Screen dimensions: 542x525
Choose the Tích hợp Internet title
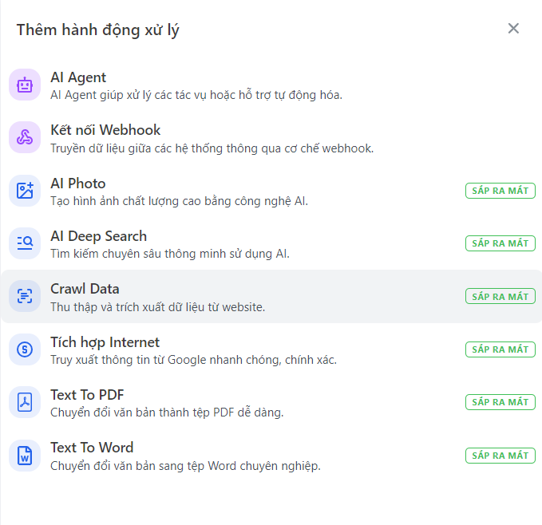pos(105,342)
